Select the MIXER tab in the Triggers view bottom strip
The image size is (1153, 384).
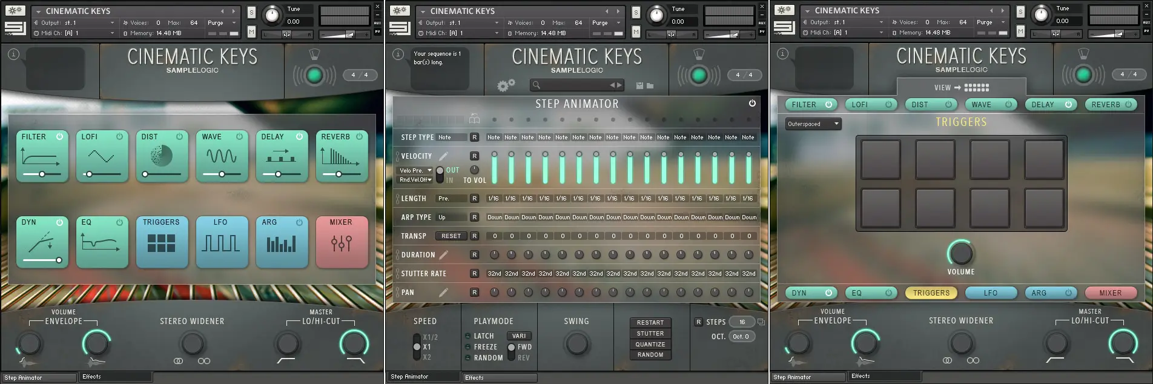1111,293
